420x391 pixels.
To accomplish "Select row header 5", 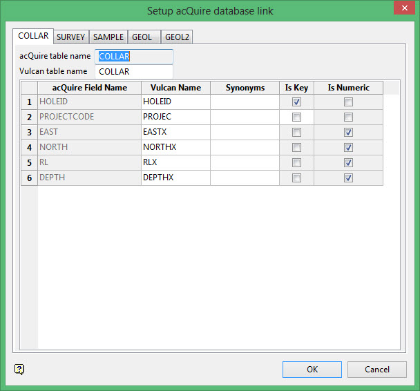I will pos(30,162).
